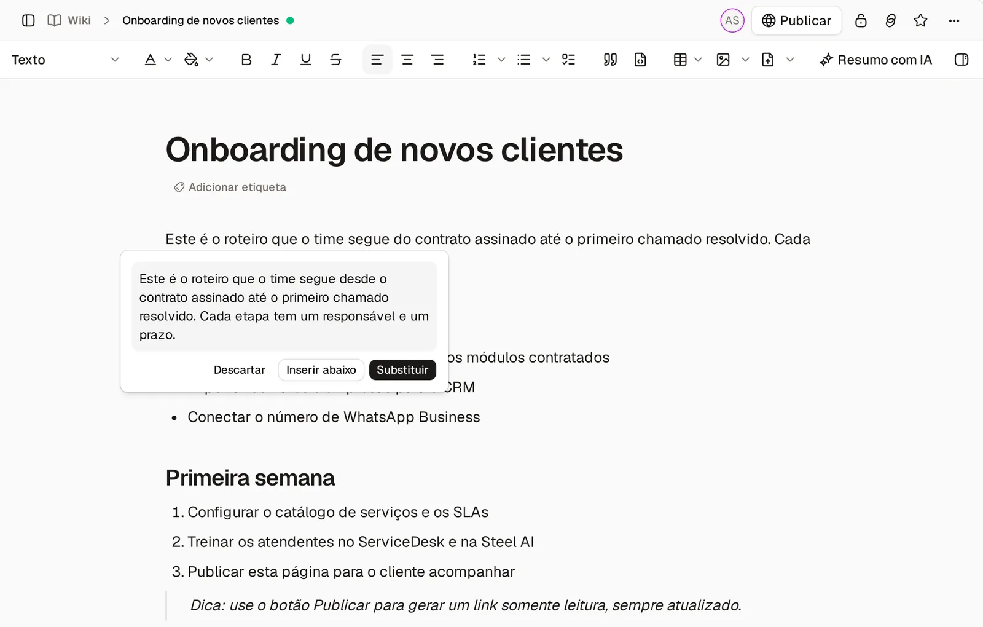
Task: Click Descartar in the suggestion popup
Action: pos(240,370)
